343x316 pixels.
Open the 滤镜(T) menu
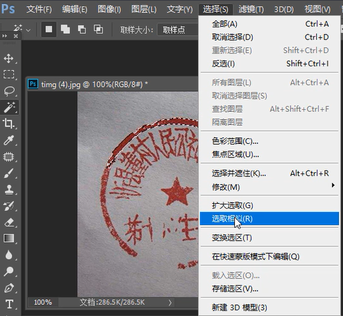click(x=251, y=9)
